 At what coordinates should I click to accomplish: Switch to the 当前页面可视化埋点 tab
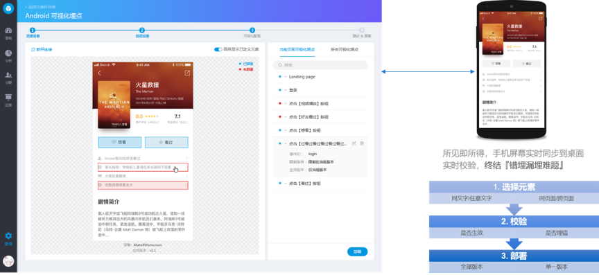click(297, 49)
